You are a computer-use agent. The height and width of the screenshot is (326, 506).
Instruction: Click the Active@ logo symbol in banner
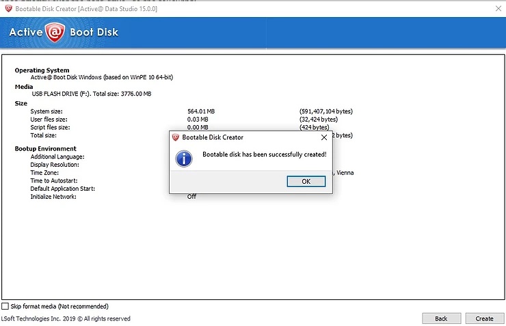click(x=55, y=33)
